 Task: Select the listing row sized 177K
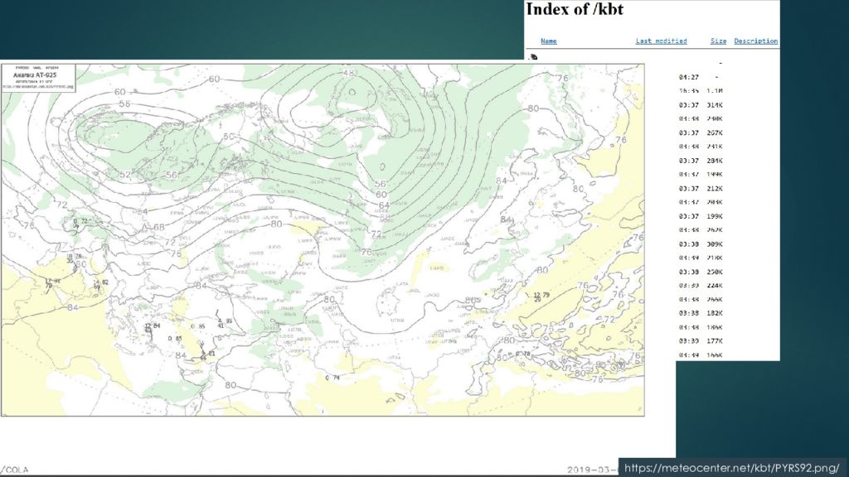pos(701,340)
